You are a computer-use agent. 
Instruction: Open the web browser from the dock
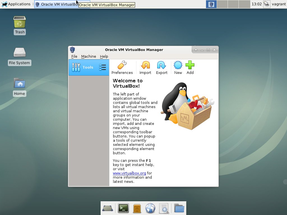click(150, 208)
